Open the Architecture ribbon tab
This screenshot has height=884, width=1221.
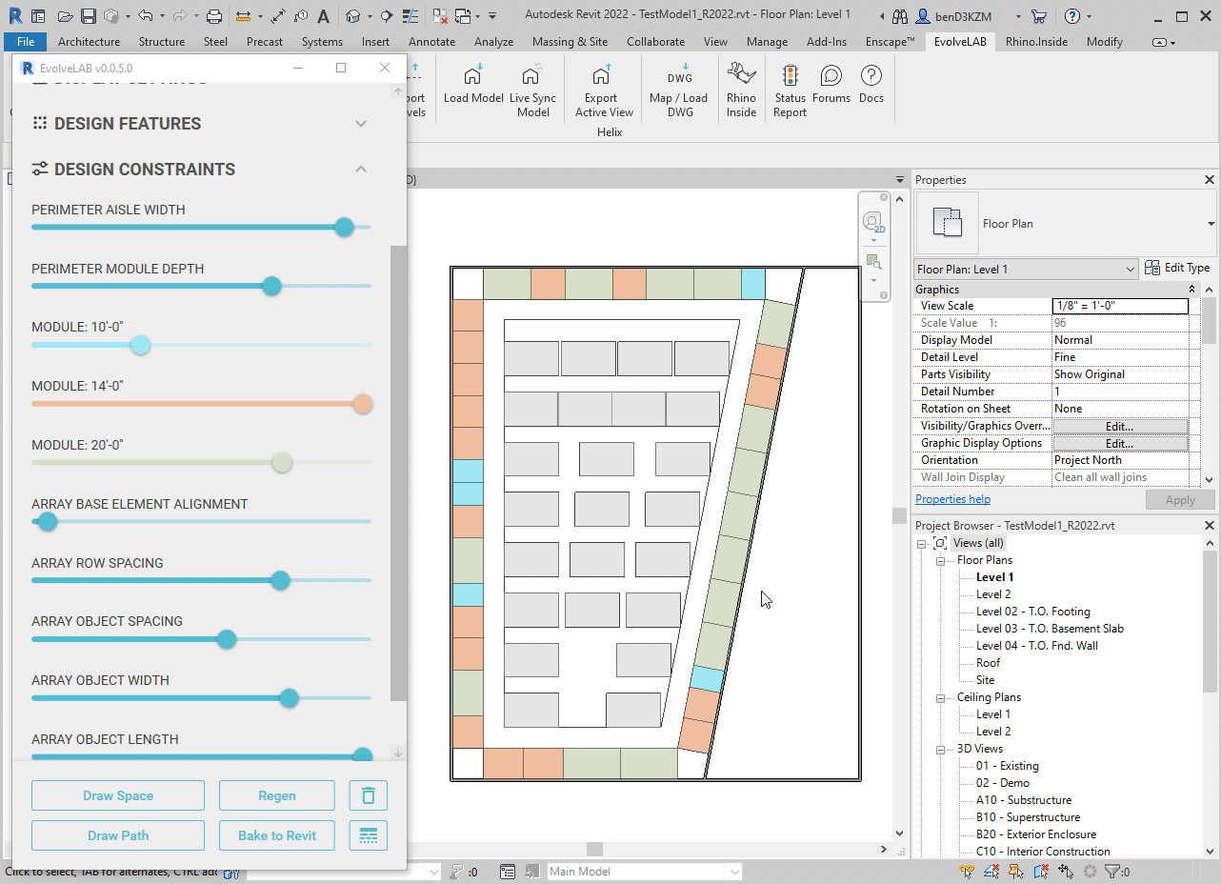tap(89, 42)
